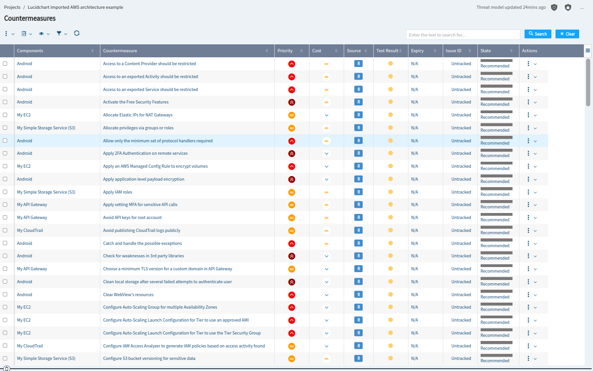The image size is (593, 371).
Task: Expand actions chevron for Access to exported Activity row
Action: click(x=535, y=77)
